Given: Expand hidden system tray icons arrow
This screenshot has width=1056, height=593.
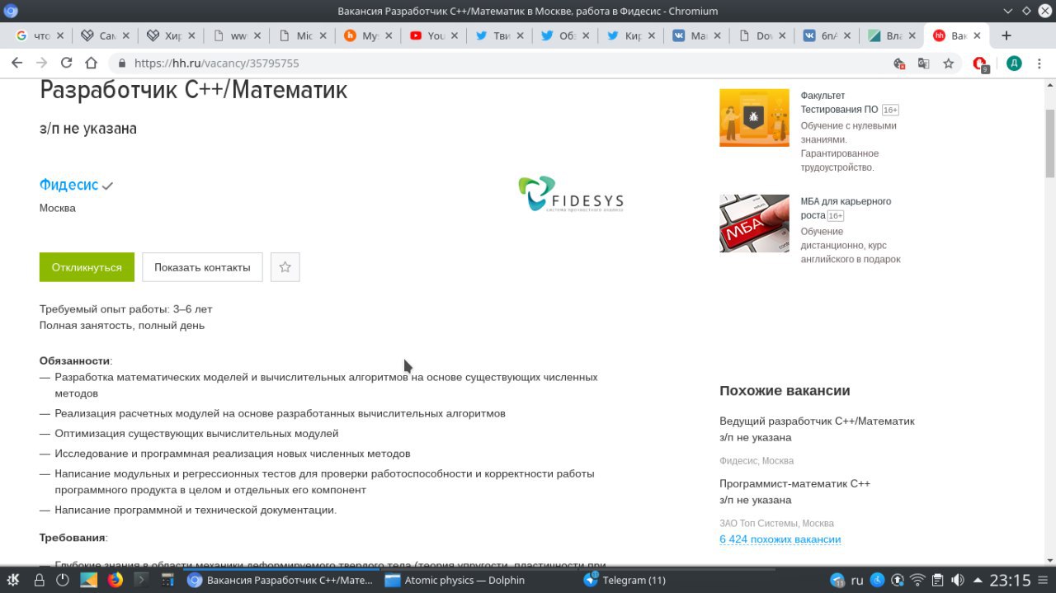Looking at the screenshot, I should [x=978, y=580].
